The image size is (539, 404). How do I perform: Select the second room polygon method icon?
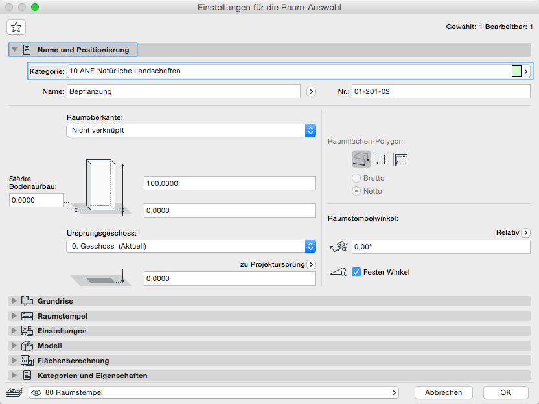[381, 159]
